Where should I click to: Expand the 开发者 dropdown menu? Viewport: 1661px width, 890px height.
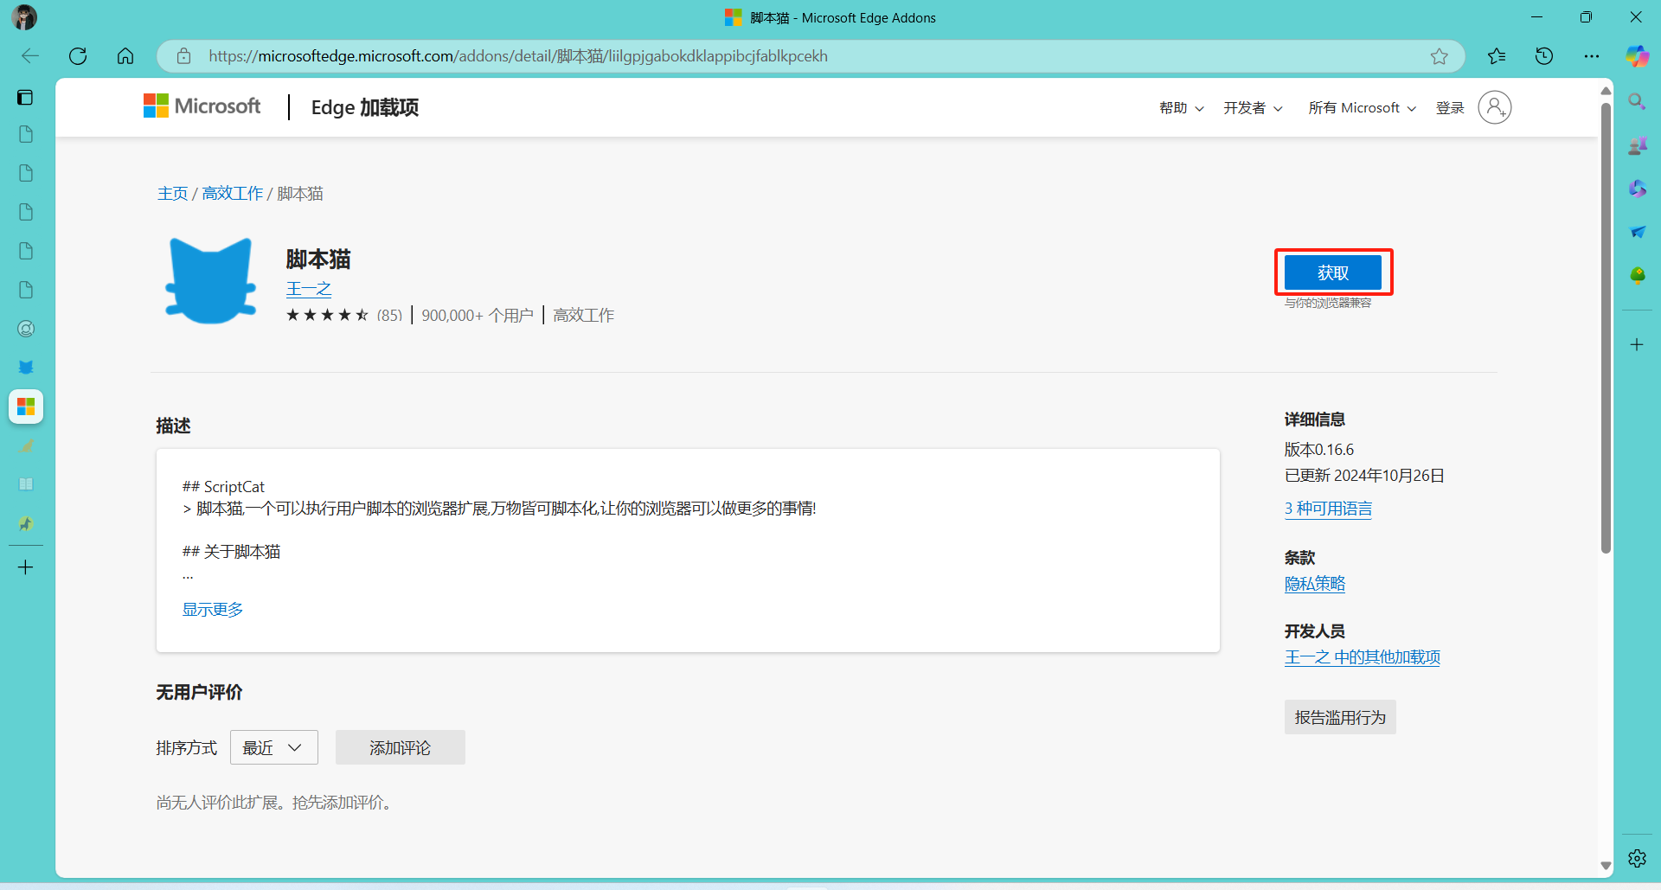click(1253, 108)
